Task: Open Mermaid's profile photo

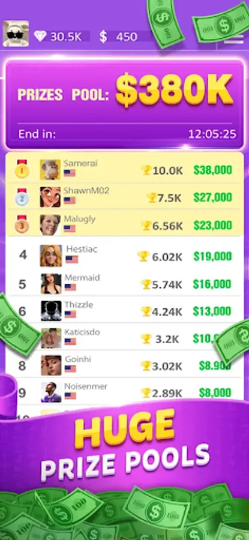Action: [x=52, y=284]
